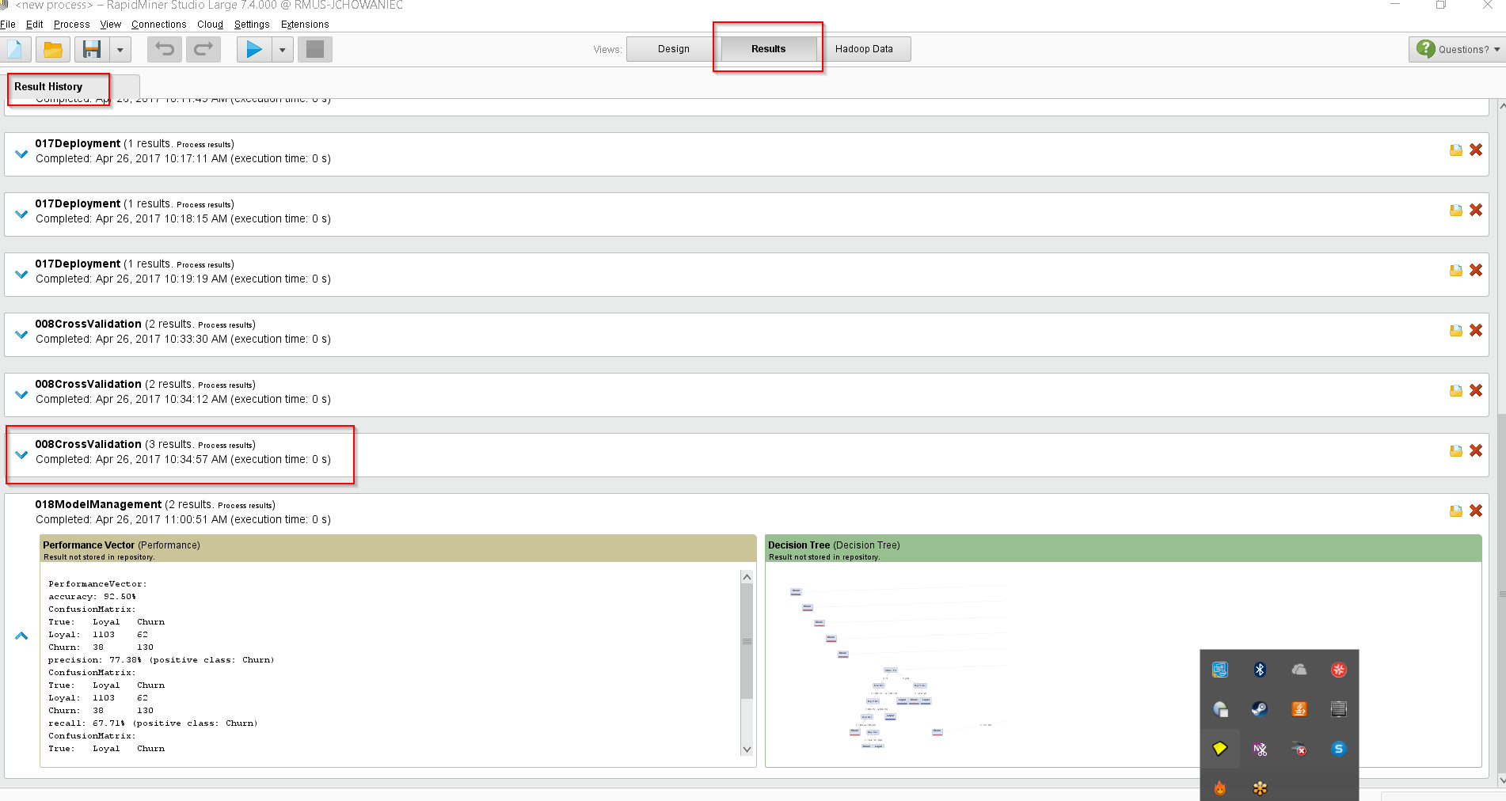Stop the running process

[x=315, y=50]
